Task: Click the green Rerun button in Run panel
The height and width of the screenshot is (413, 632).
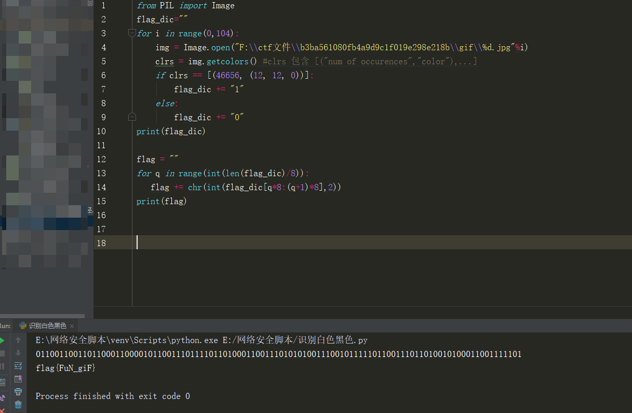Action: tap(2, 340)
